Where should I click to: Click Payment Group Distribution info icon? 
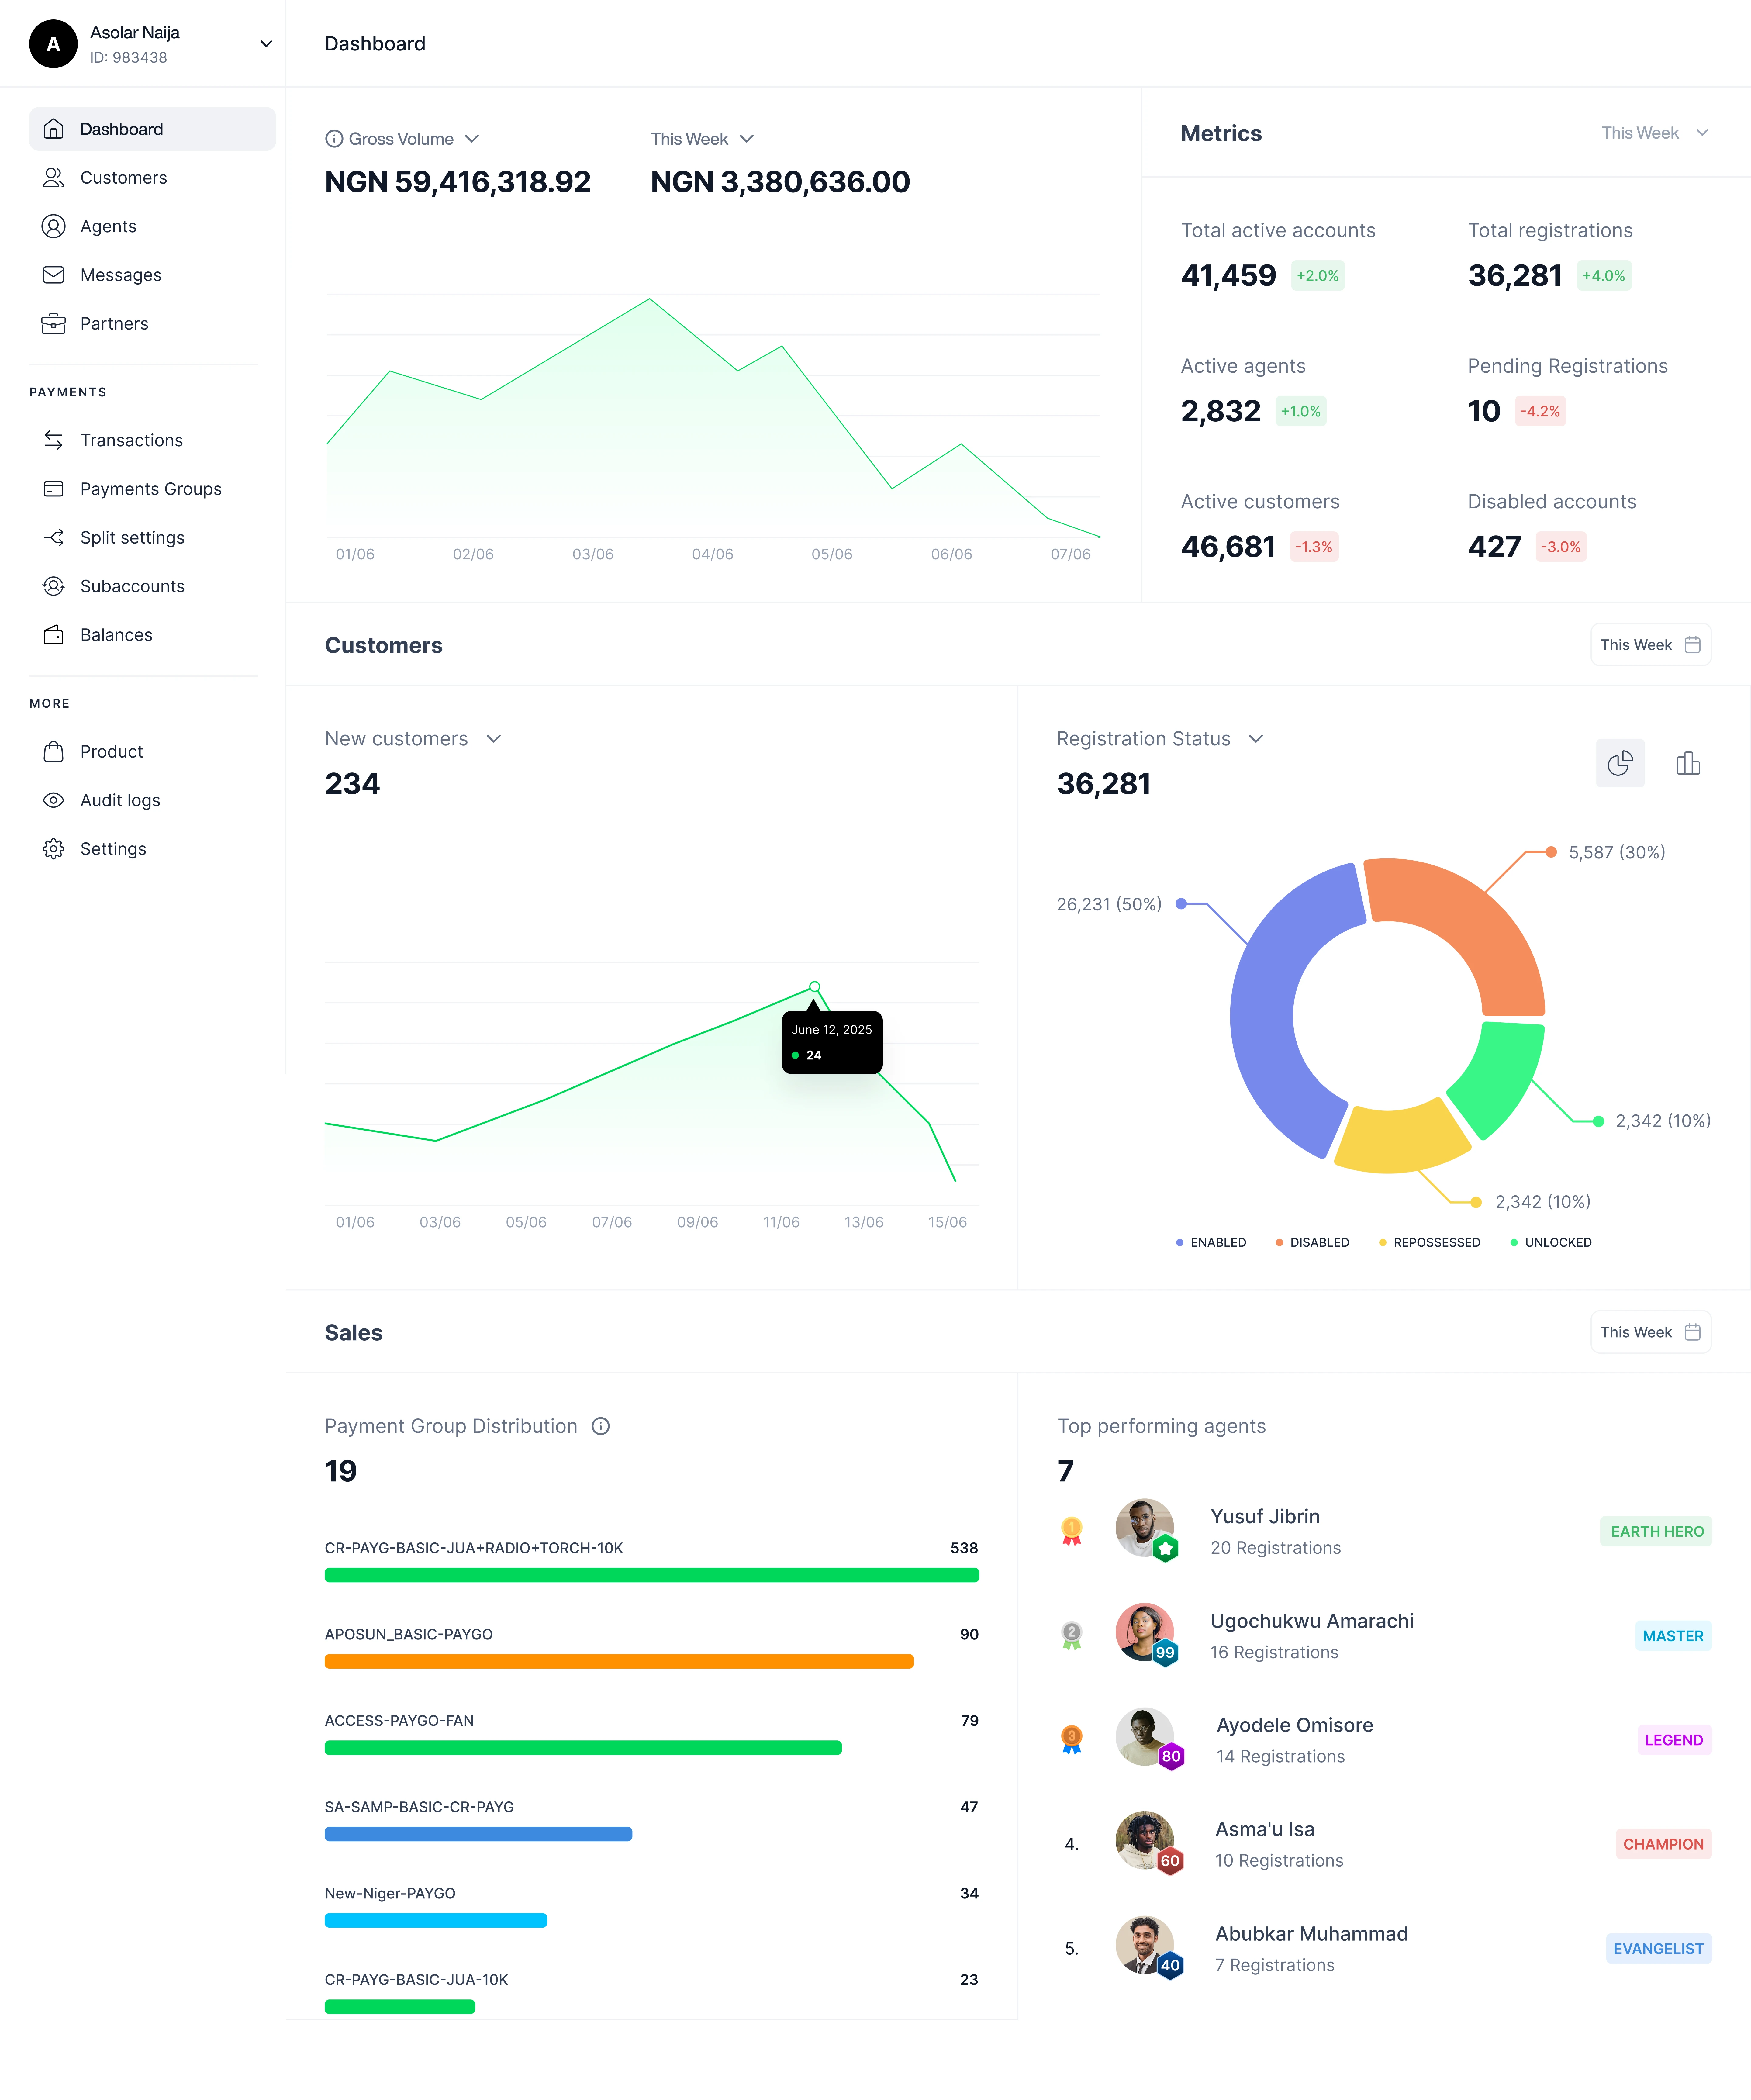[600, 1426]
